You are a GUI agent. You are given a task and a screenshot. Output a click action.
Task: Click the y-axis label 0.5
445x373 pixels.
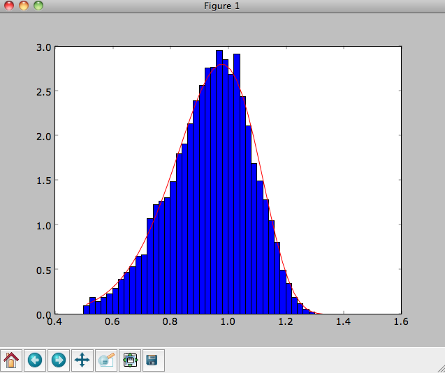44,271
